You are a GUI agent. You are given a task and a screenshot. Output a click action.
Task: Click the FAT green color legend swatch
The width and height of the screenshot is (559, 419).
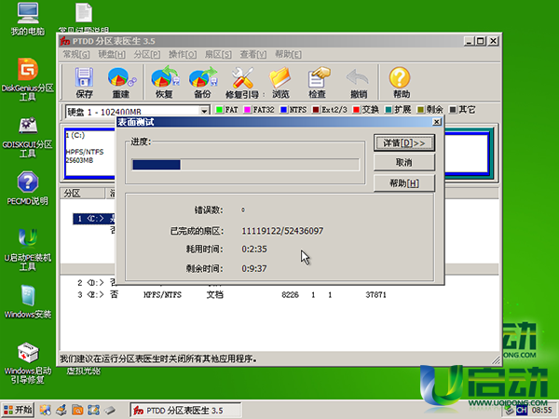[219, 109]
